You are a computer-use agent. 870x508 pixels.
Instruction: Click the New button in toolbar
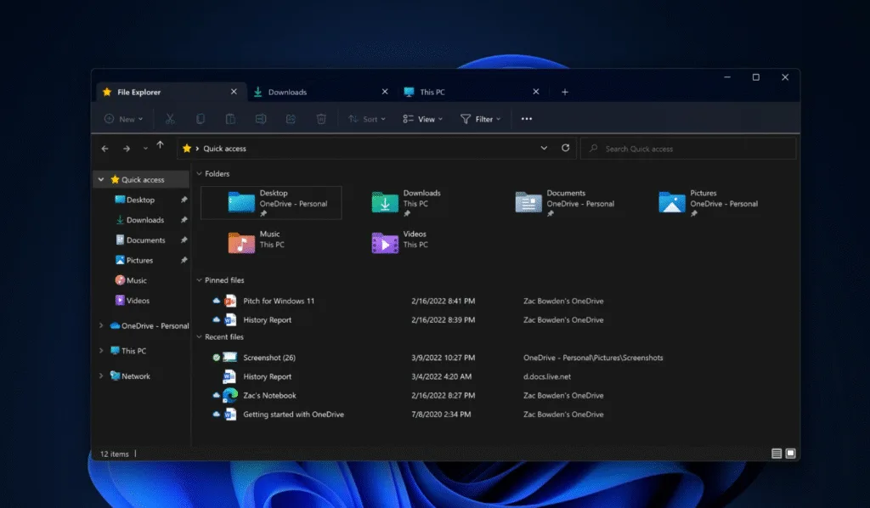tap(123, 119)
